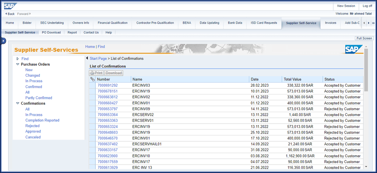The image size is (377, 173).
Task: Open Canceled confirmations
Action: (33, 137)
